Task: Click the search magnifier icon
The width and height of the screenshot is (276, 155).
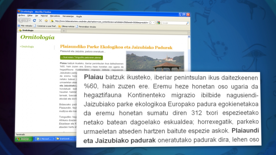Action: coord(187,23)
